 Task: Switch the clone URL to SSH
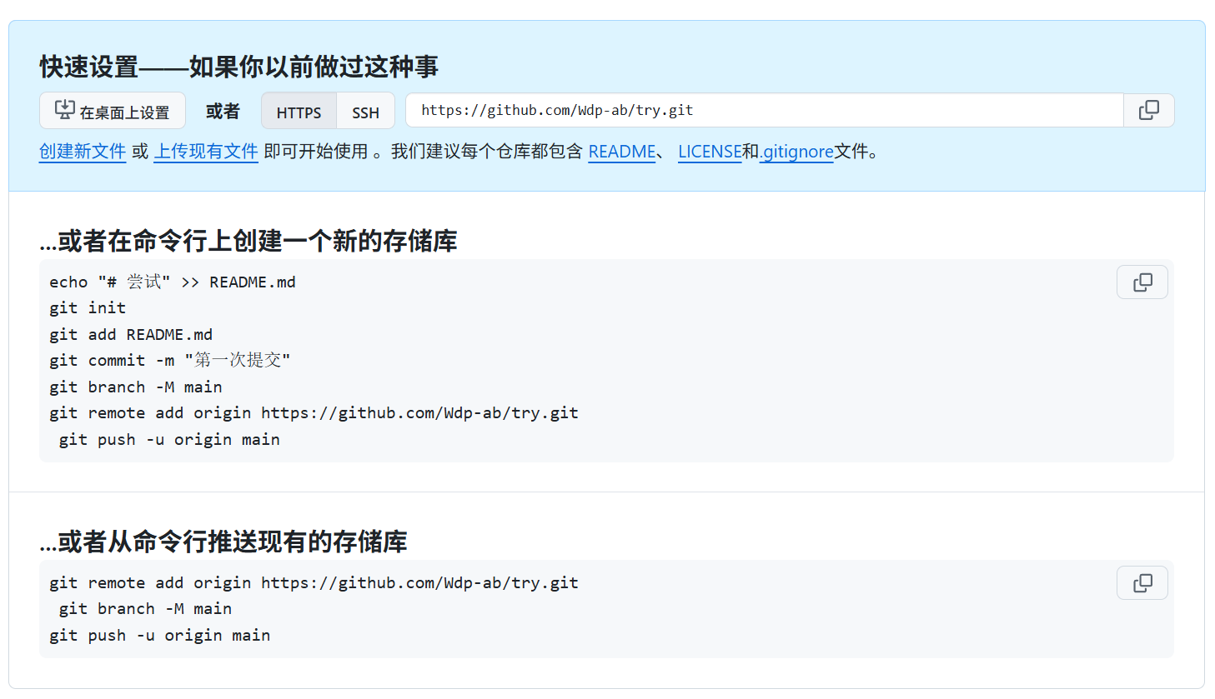click(365, 112)
